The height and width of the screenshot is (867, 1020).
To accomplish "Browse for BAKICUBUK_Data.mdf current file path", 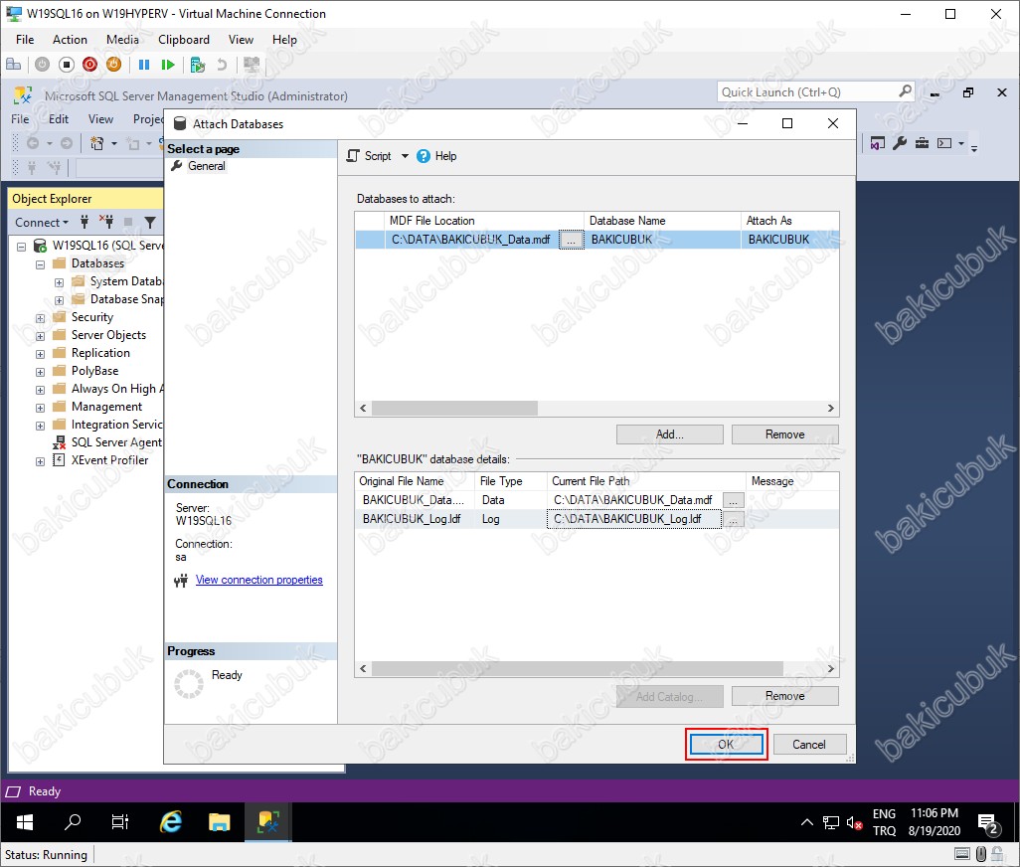I will pos(733,500).
